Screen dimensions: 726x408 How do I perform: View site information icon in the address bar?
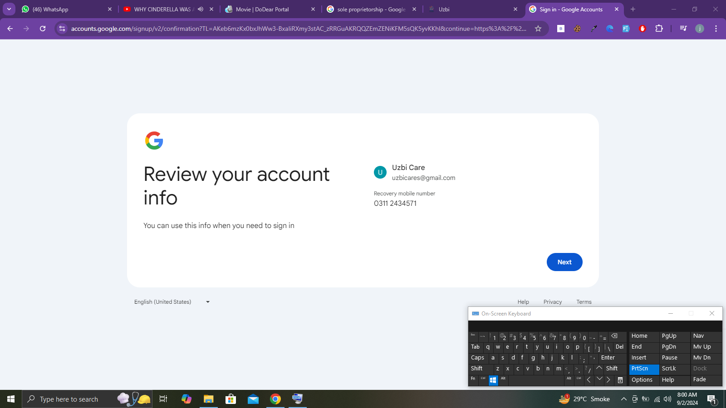point(62,29)
